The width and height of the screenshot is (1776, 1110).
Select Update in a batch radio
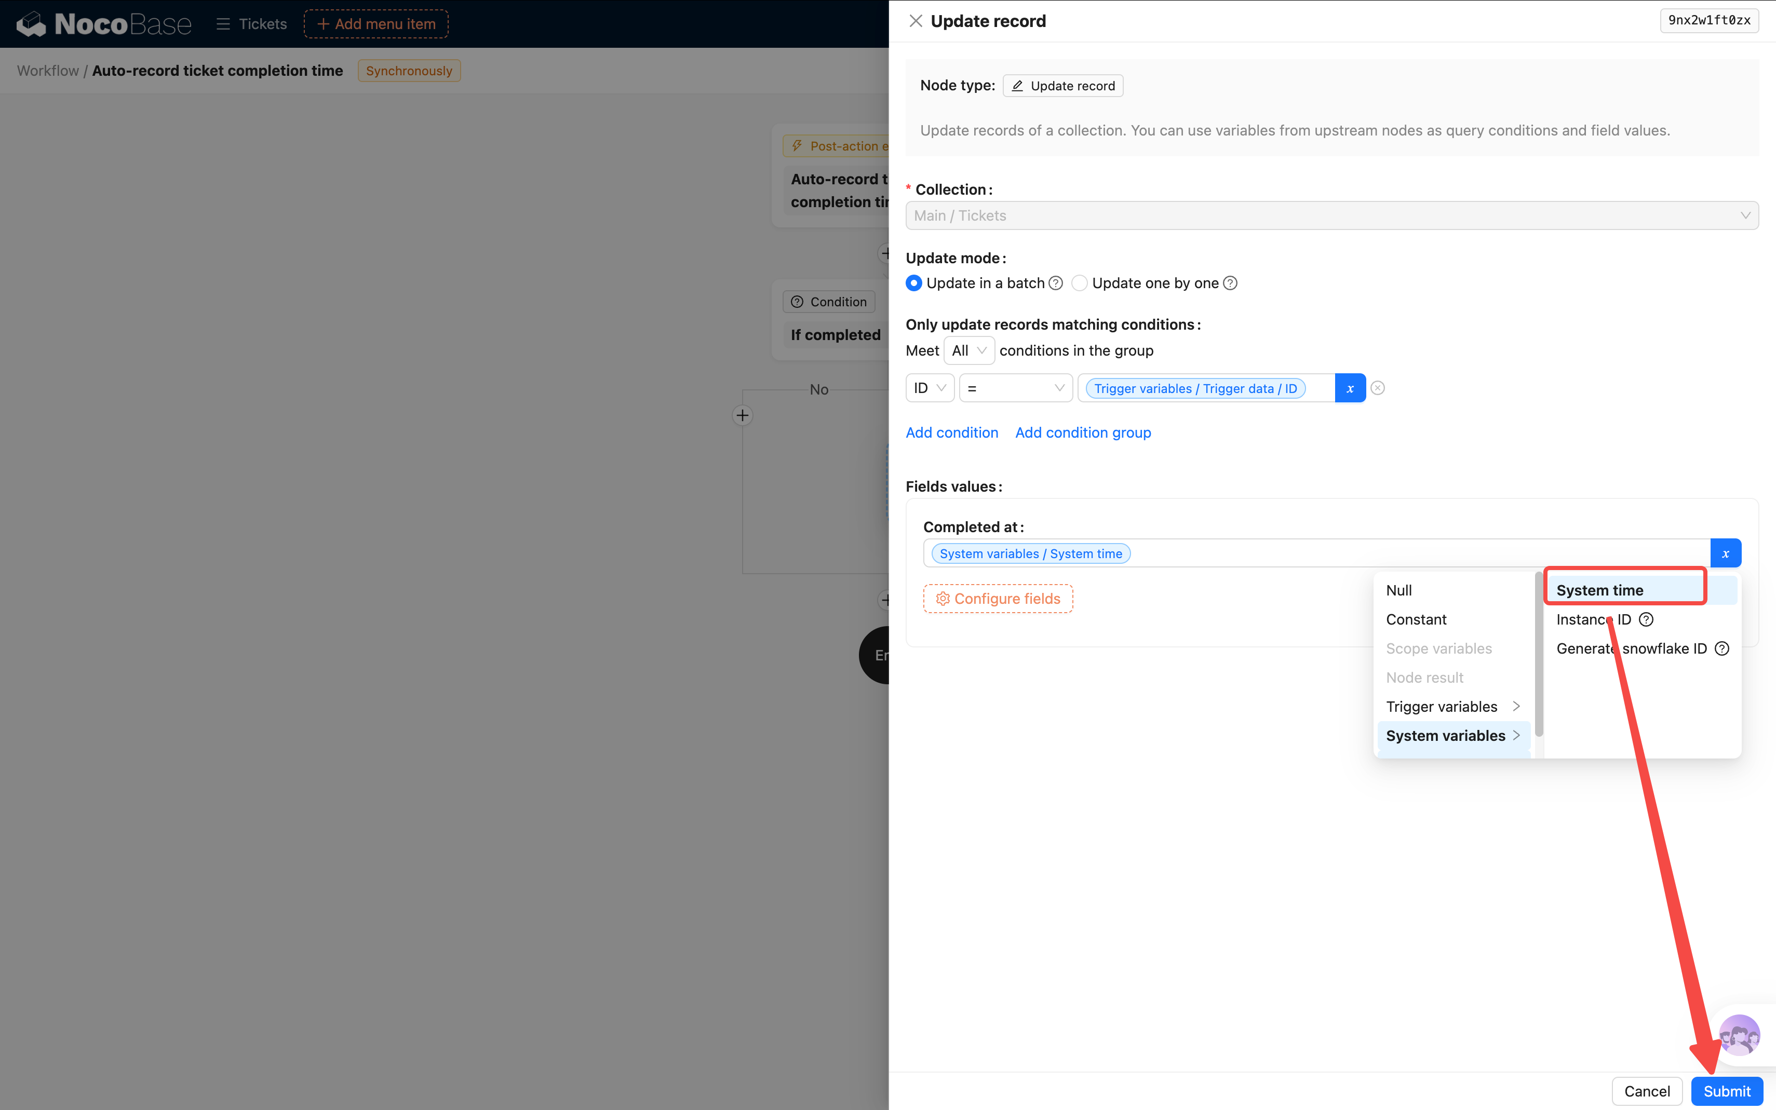click(914, 283)
